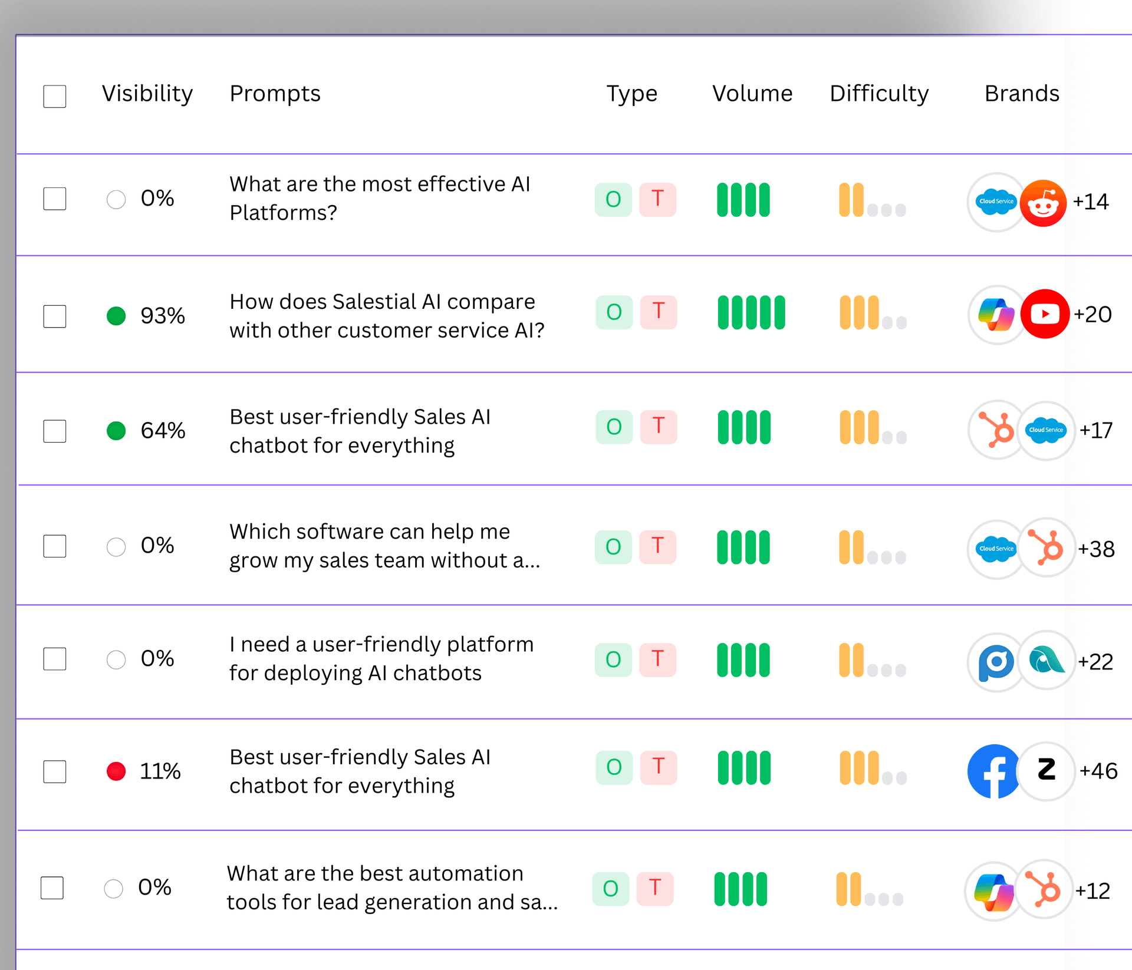The width and height of the screenshot is (1132, 970).
Task: Click the green O type badge in first row
Action: [613, 200]
